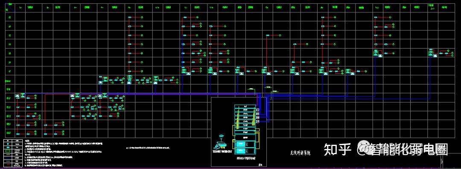The height and width of the screenshot is (169, 461).
Task: Select the topmost unit in the equipment rack
Action: [245, 106]
